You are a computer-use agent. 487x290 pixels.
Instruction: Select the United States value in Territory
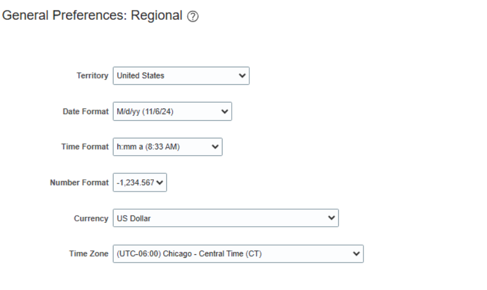181,76
